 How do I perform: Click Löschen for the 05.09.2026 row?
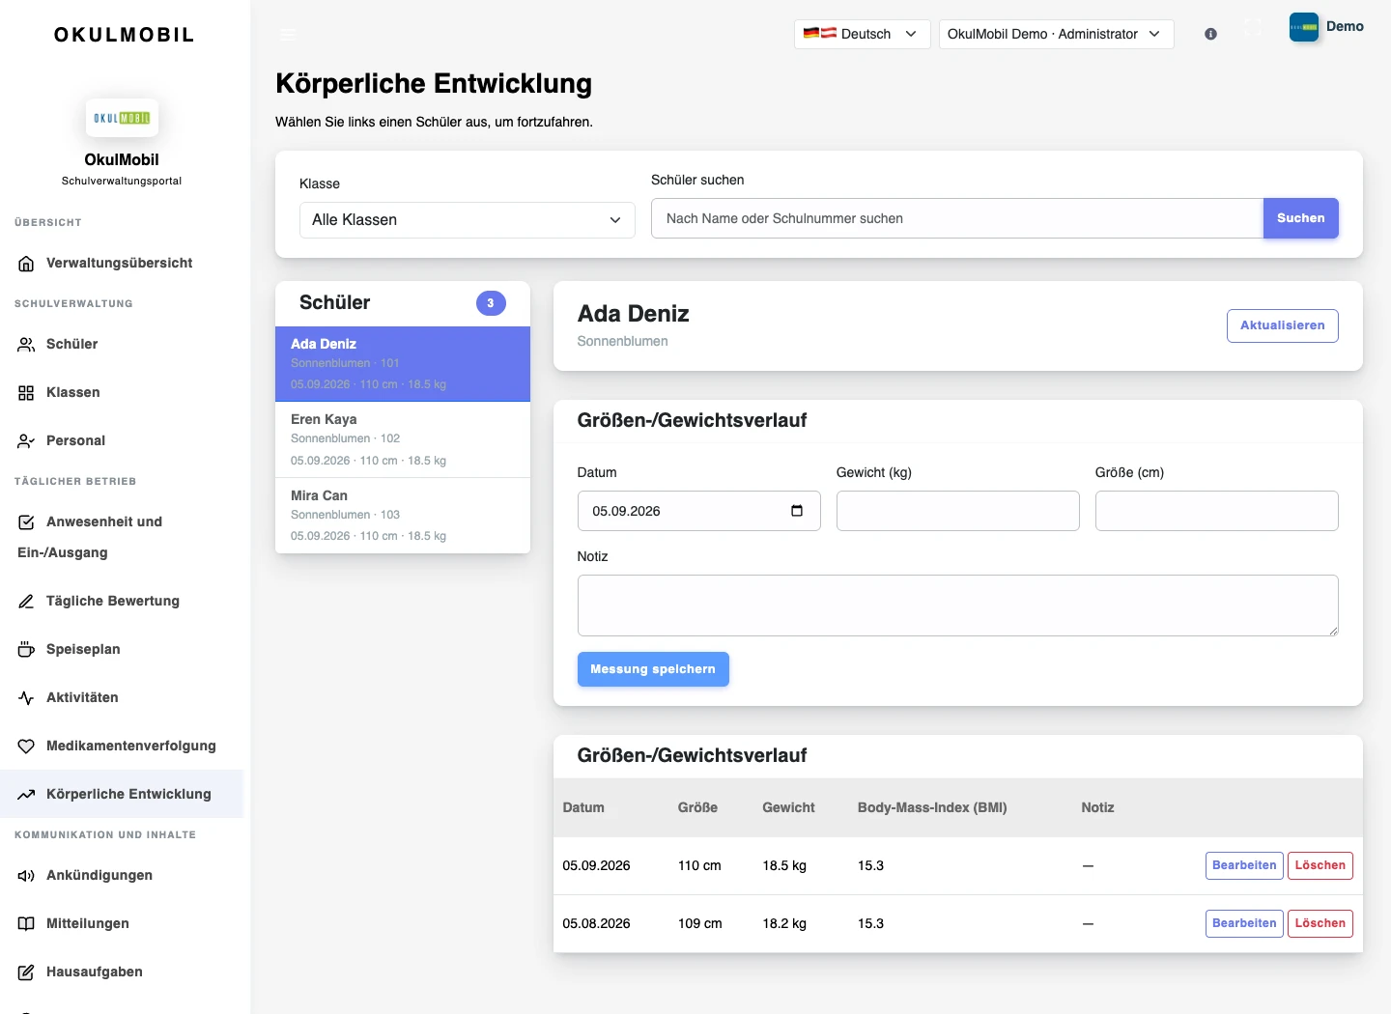pyautogui.click(x=1320, y=865)
